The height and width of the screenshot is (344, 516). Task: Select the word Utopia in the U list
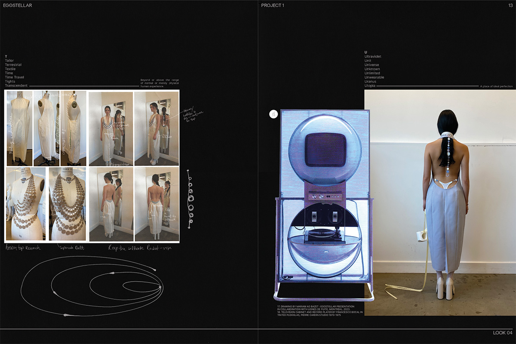pyautogui.click(x=370, y=86)
